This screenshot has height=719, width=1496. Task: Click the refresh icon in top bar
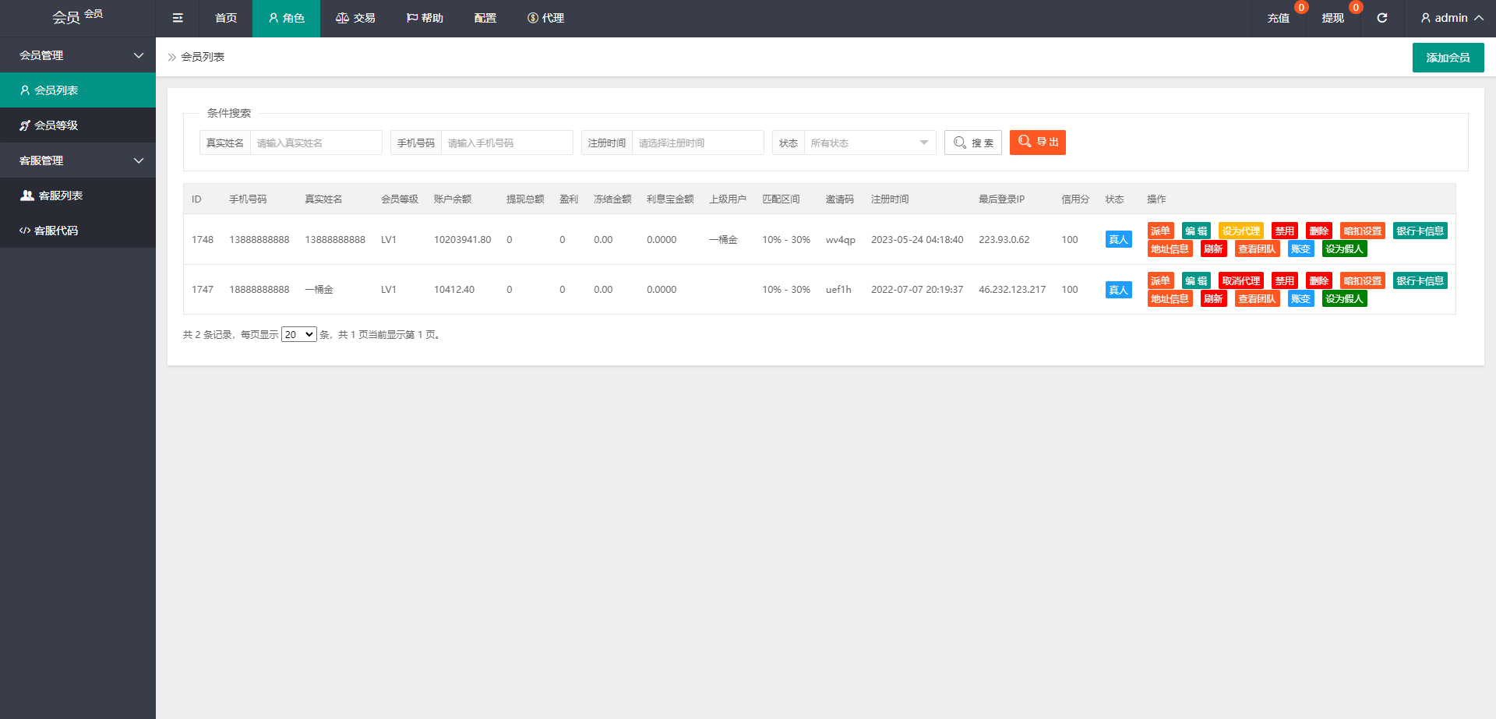click(x=1381, y=18)
